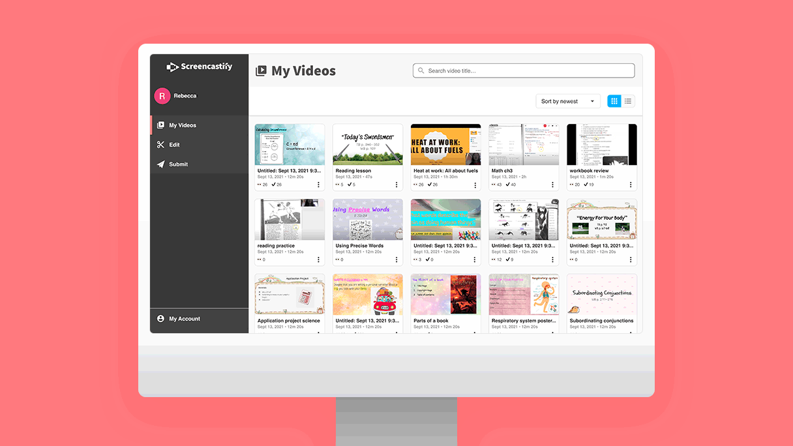The image size is (793, 446).
Task: Select Submit in the sidebar menu
Action: pyautogui.click(x=178, y=164)
